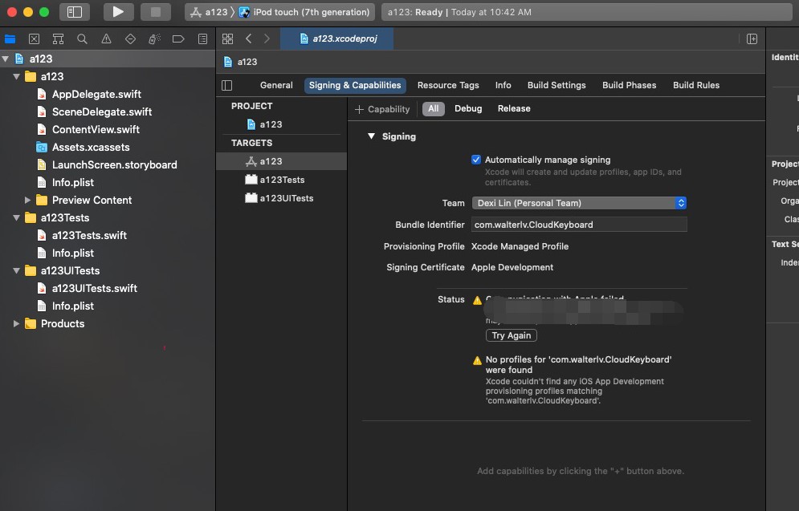Open the Report navigator list icon
799x511 pixels.
[x=202, y=38]
